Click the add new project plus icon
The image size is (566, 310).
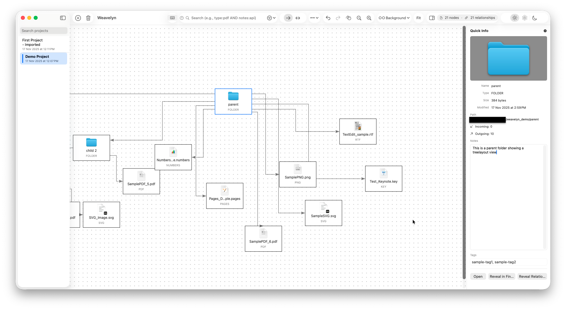(78, 18)
